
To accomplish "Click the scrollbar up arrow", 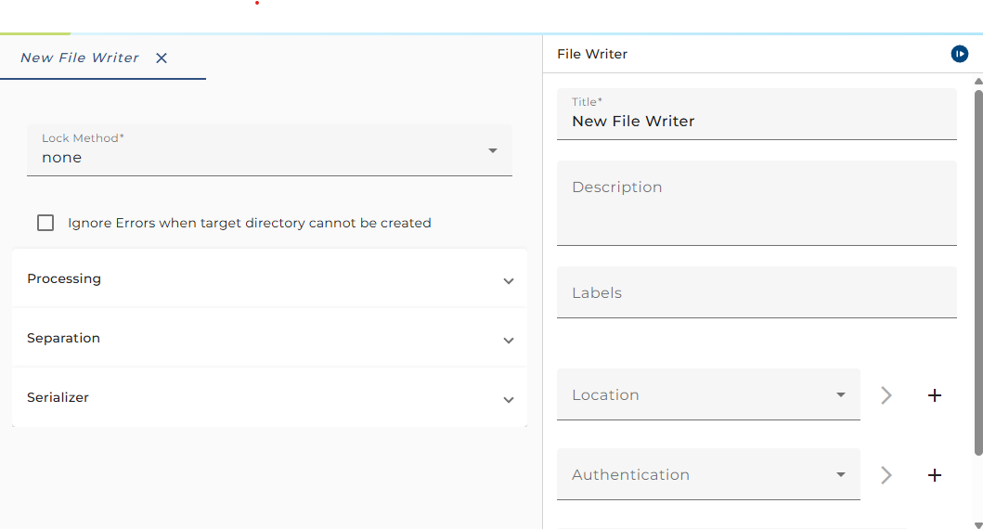I will click(x=978, y=82).
